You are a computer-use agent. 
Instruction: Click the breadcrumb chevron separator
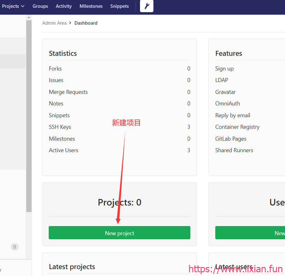coord(70,23)
